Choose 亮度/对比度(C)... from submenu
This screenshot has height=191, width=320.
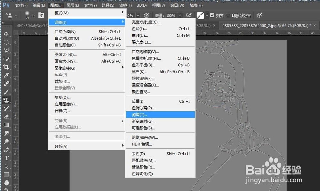160,22
